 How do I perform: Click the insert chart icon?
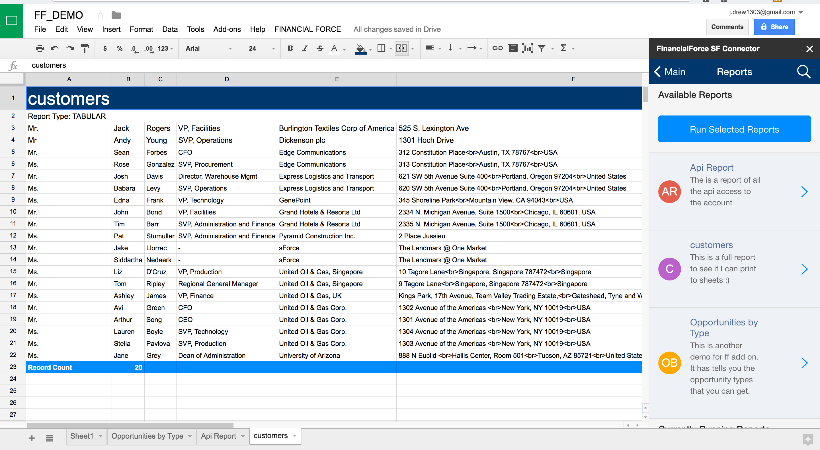click(x=527, y=48)
